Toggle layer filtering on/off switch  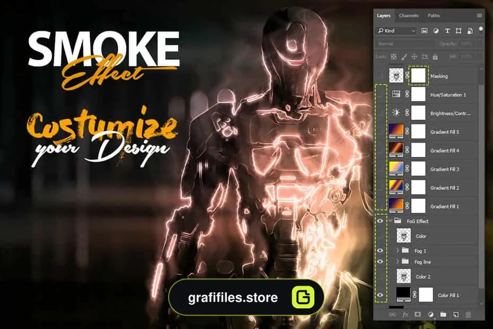[481, 30]
